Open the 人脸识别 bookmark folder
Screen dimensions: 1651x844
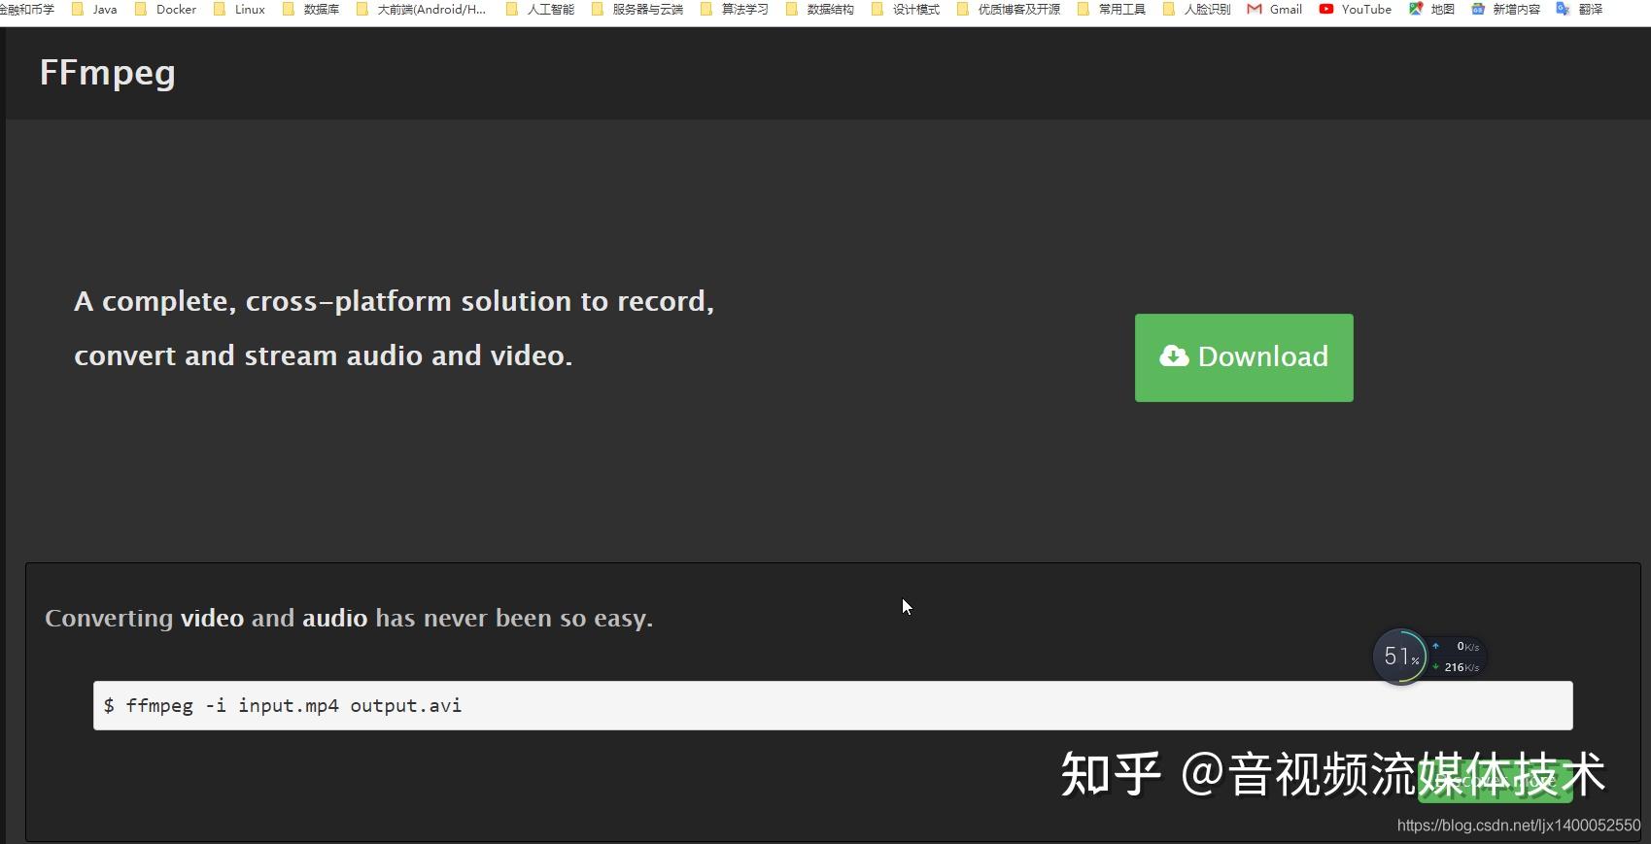click(x=1197, y=9)
